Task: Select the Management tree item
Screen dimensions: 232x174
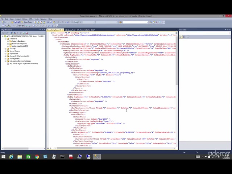Action: [14, 59]
